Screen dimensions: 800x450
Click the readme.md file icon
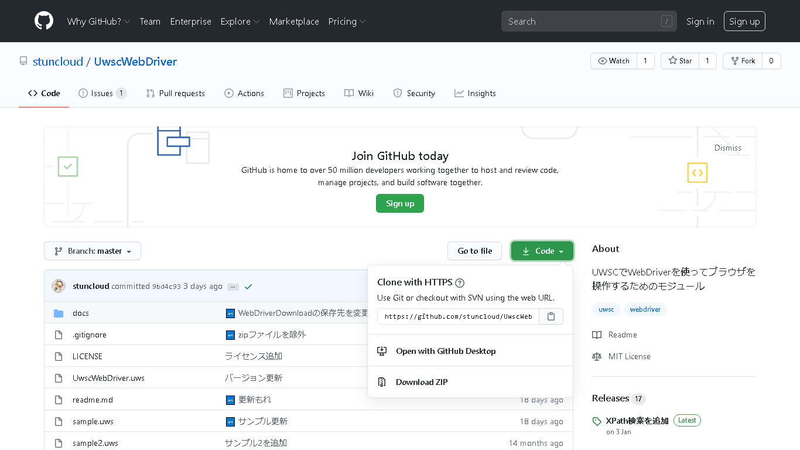59,400
